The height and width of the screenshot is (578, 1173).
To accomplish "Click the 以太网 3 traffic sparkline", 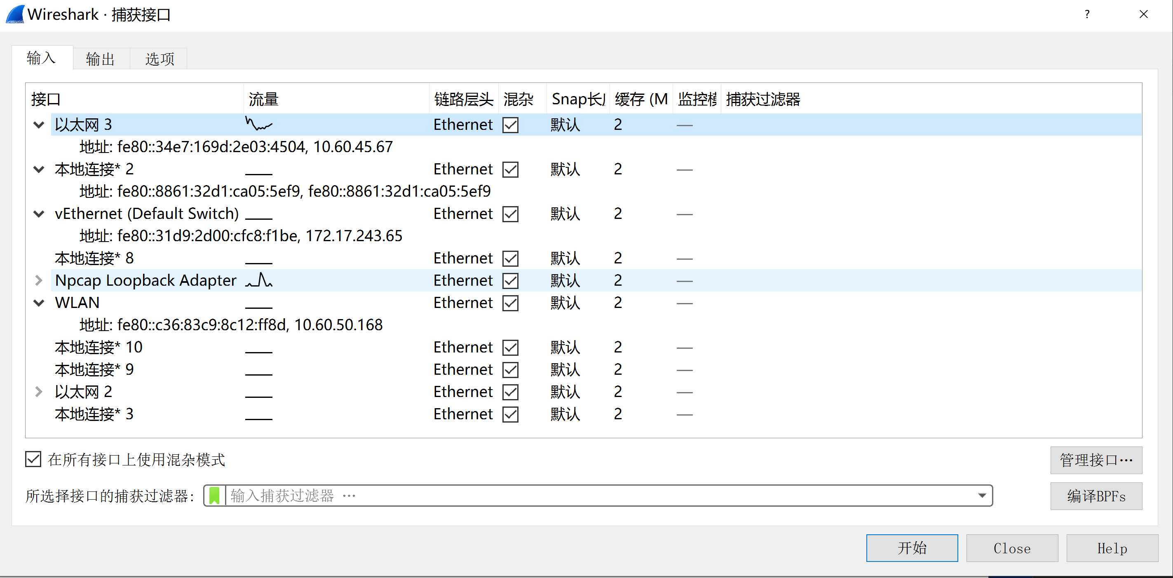I will pos(259,123).
